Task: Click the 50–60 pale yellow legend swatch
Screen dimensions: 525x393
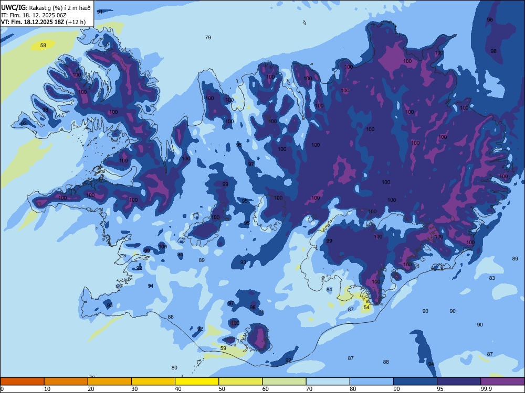Action: click(241, 381)
